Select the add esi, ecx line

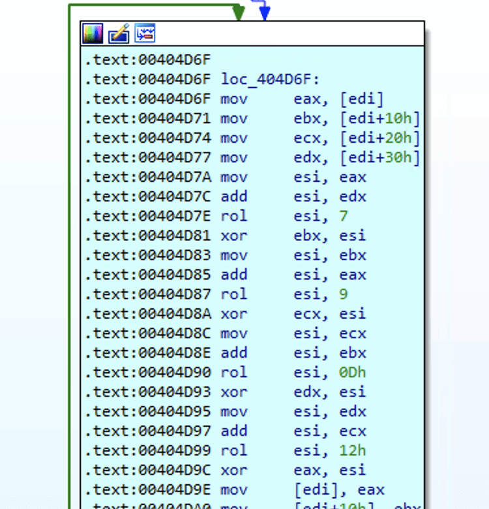(x=293, y=431)
